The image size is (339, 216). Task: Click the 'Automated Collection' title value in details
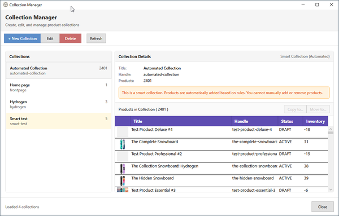click(162, 68)
